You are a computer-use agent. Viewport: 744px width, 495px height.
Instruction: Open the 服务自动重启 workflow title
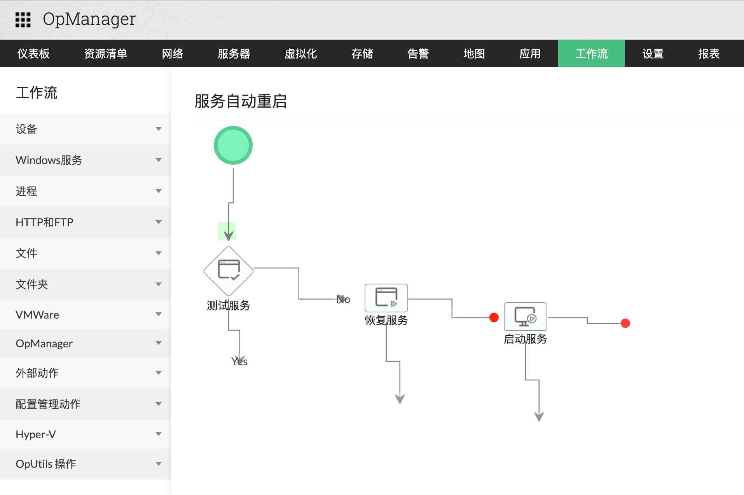[x=240, y=102]
